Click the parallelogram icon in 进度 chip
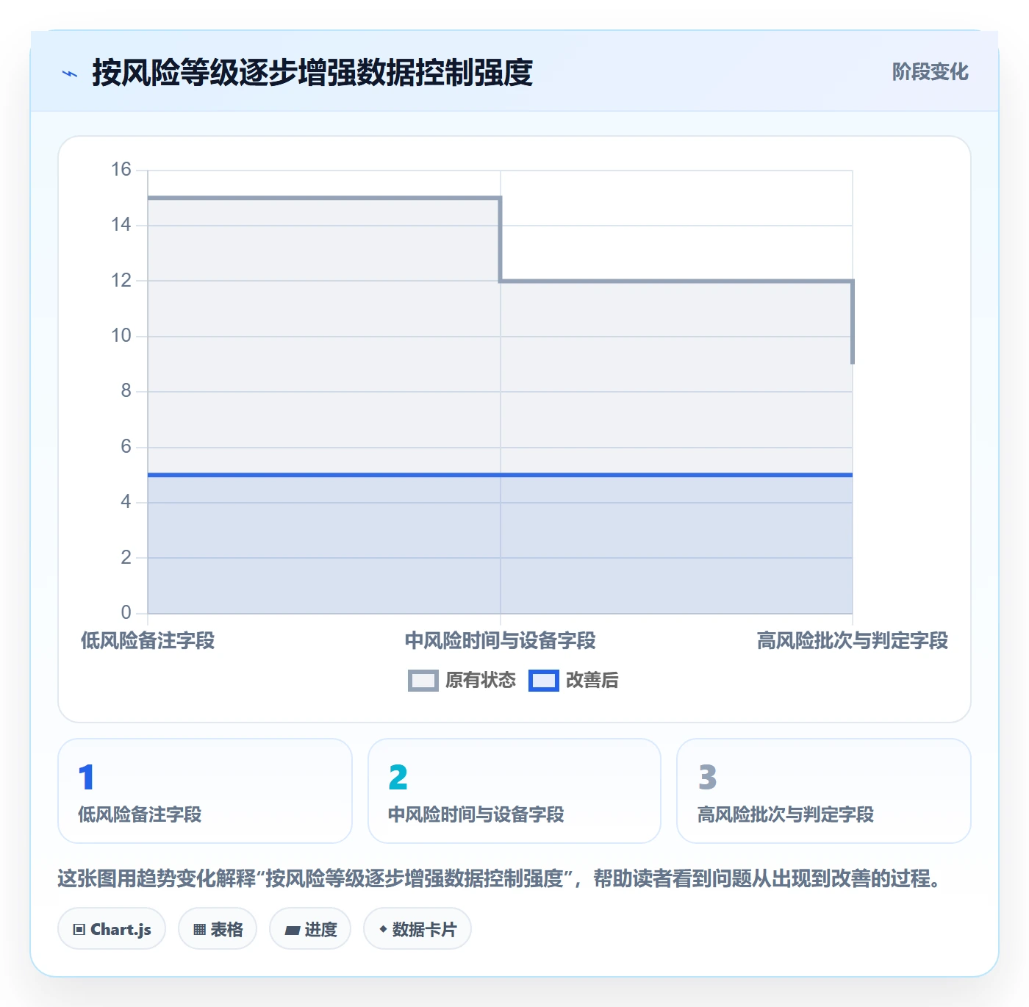This screenshot has height=1007, width=1029. 292,931
